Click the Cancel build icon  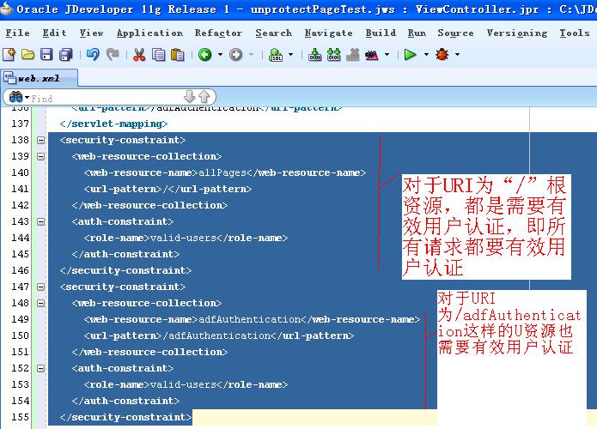(x=353, y=55)
